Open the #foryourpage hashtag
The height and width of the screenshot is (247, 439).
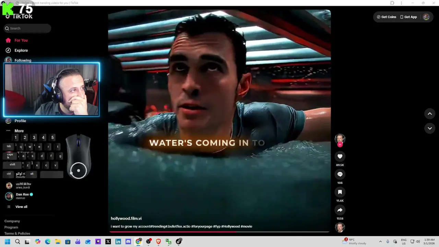201,226
